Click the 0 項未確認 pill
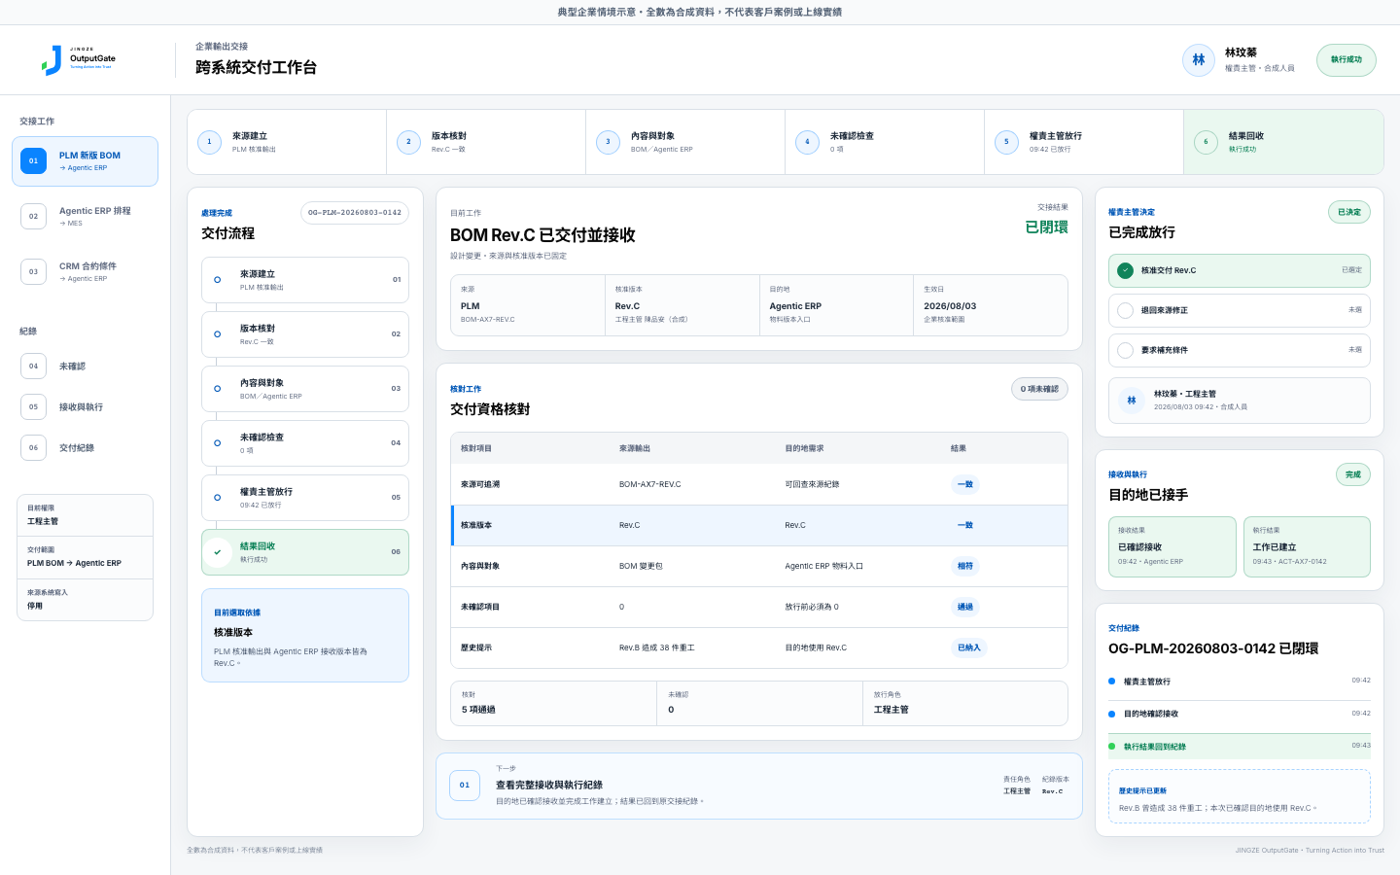The image size is (1400, 875). click(1039, 389)
